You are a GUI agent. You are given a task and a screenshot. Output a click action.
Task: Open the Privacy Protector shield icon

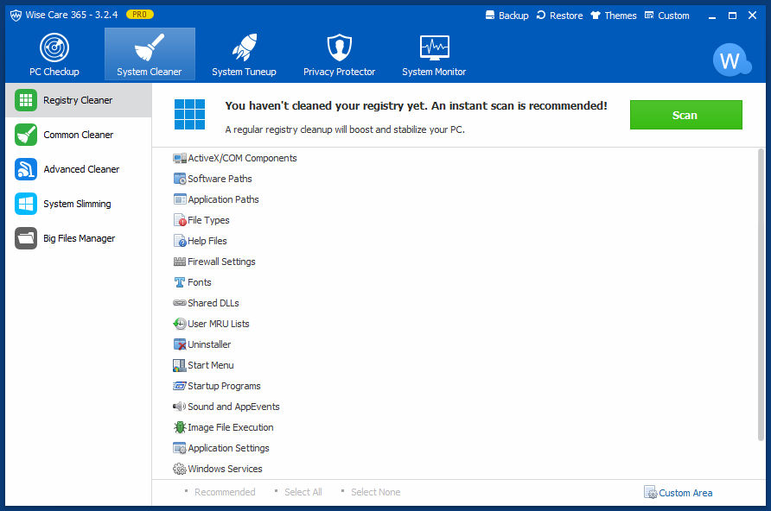[x=340, y=47]
